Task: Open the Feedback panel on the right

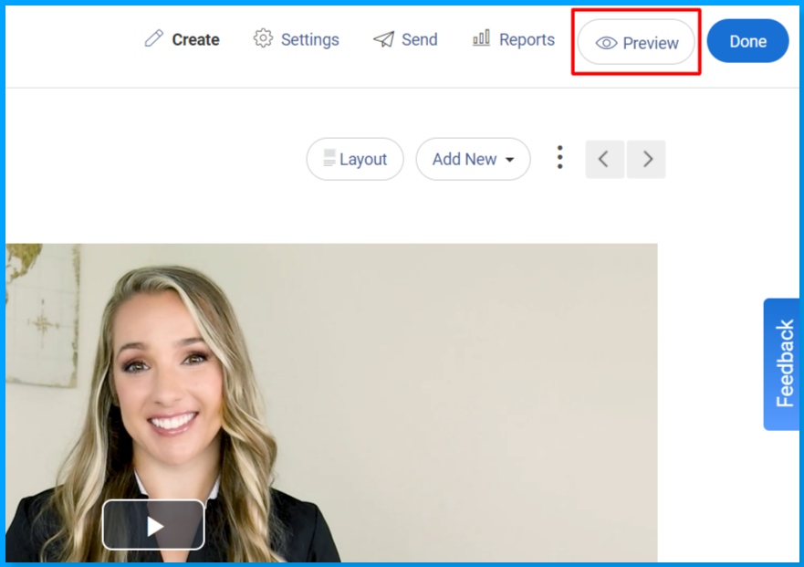Action: (782, 362)
